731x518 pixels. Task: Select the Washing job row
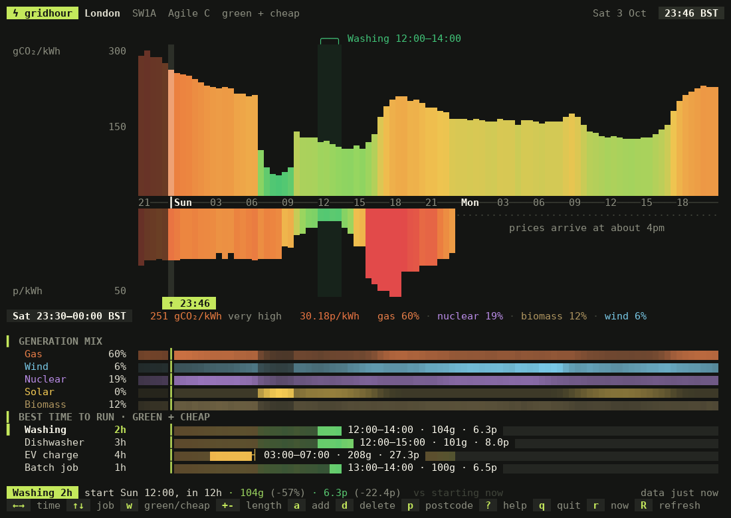[363, 430]
